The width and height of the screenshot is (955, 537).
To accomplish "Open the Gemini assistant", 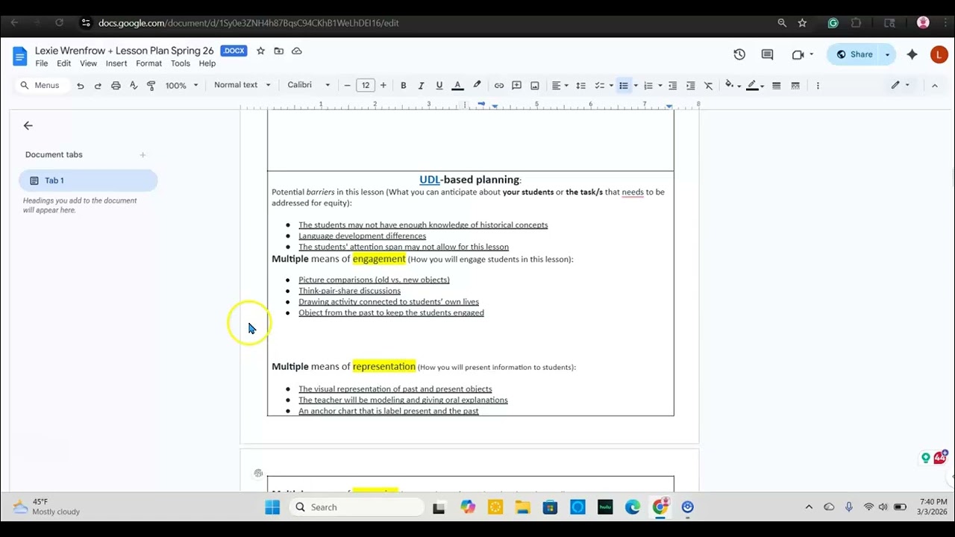I will [912, 54].
